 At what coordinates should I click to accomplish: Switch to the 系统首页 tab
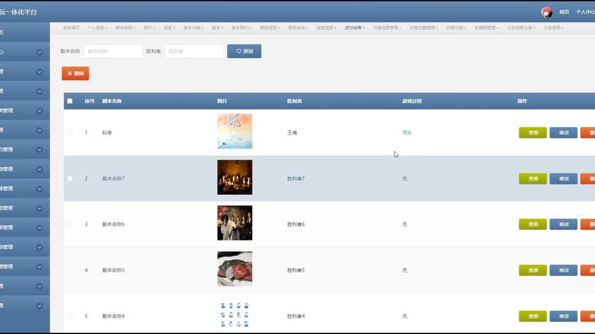point(71,28)
